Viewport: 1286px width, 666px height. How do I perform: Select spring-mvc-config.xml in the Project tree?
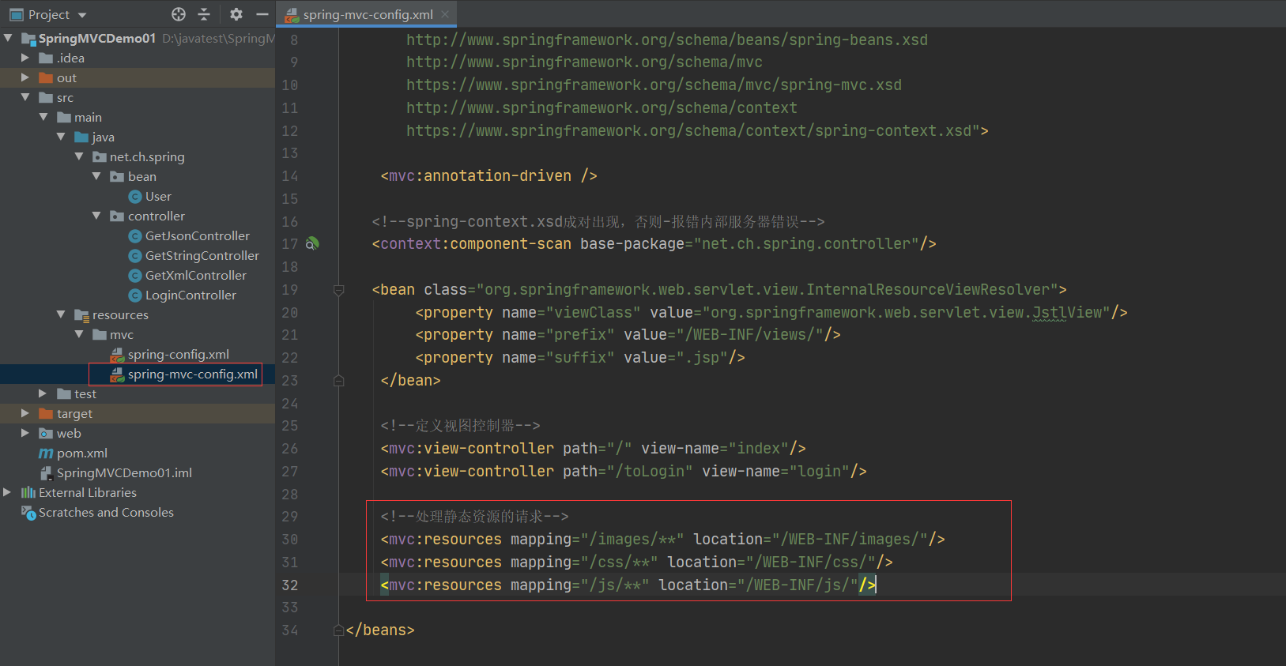pyautogui.click(x=193, y=374)
